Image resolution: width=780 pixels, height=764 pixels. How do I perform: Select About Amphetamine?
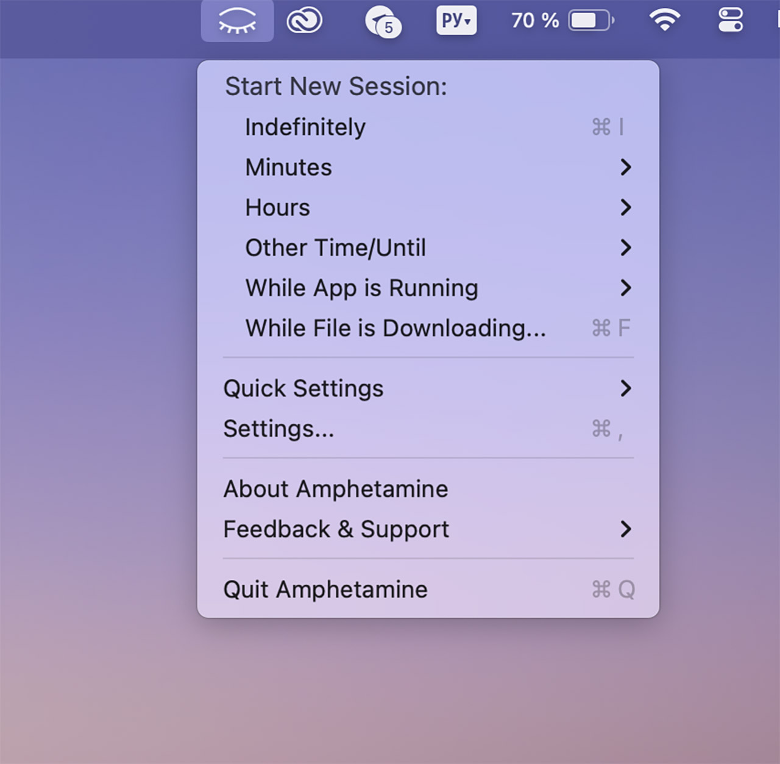(x=428, y=489)
